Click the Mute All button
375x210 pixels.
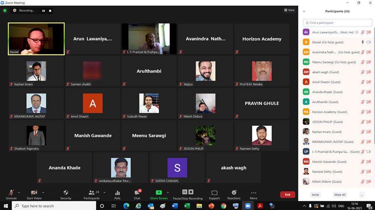pos(340,195)
